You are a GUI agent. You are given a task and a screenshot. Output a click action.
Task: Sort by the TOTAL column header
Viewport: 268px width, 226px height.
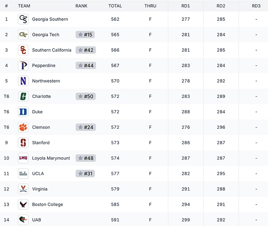pos(115,6)
